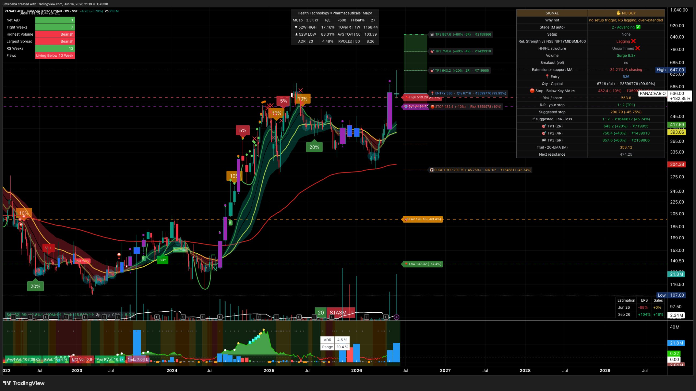Viewport: 696px width, 391px height.
Task: Click the 1mL 7.04 L status label
Action: [138, 359]
